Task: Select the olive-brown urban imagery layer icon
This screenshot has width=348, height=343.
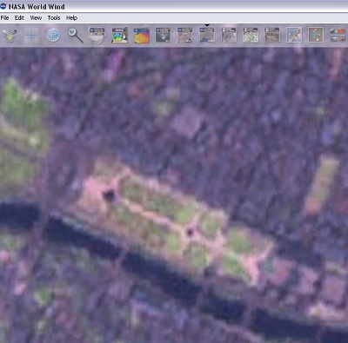Action: (x=272, y=36)
